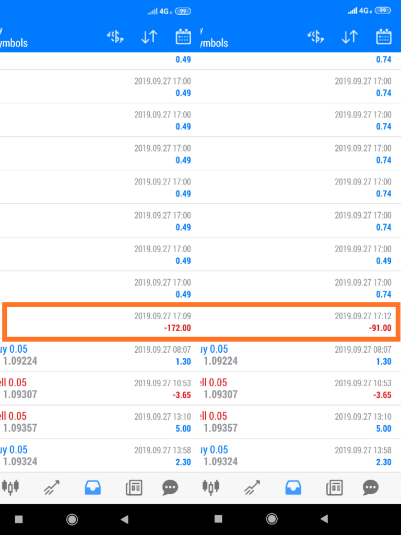Viewport: 401px width, 535px height.
Task: Open 1.09357 trade row on the -91.00 screen
Action: pyautogui.click(x=301, y=422)
